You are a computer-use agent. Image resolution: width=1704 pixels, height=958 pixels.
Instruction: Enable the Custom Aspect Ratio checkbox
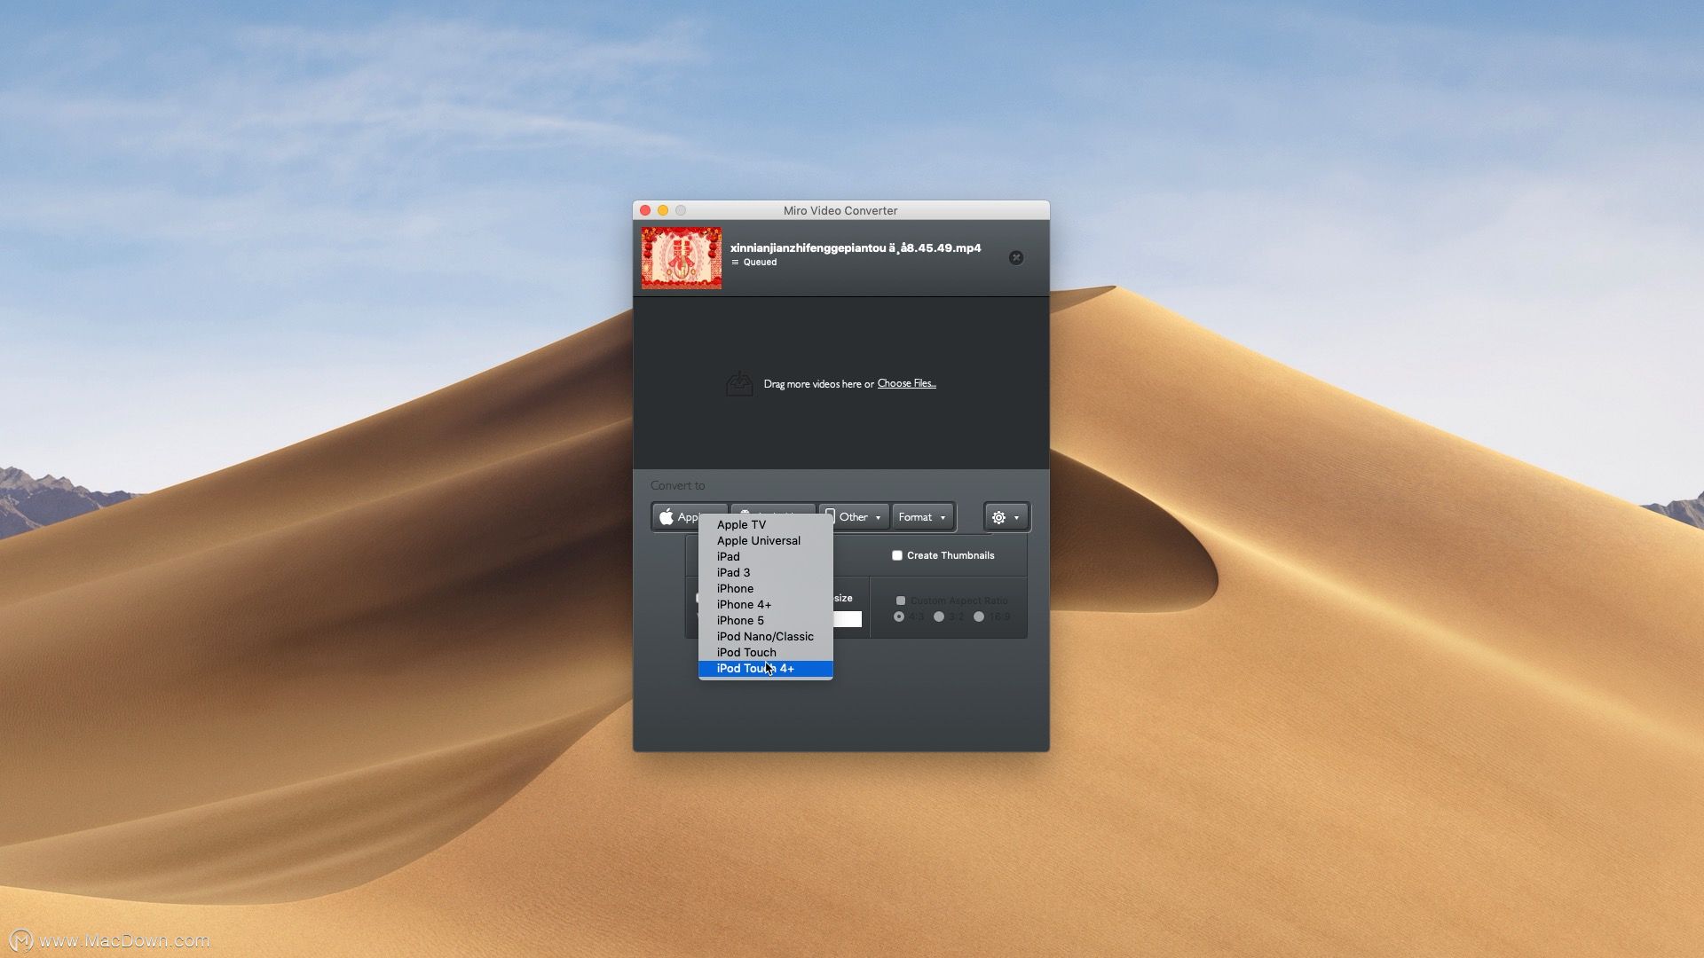(x=901, y=601)
